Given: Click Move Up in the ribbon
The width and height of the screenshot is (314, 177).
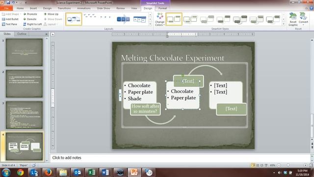Looking at the screenshot, I should [x=51, y=14].
